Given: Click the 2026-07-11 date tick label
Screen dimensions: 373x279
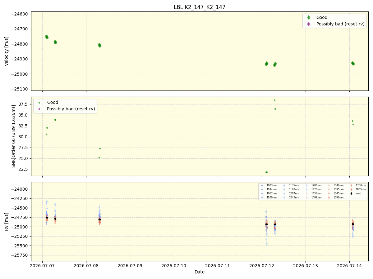Looking at the screenshot, I should click(x=218, y=266).
